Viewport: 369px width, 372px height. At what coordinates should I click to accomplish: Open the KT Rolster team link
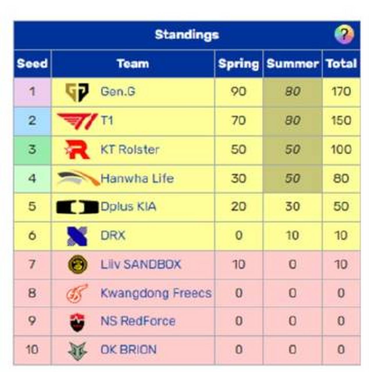pyautogui.click(x=130, y=149)
